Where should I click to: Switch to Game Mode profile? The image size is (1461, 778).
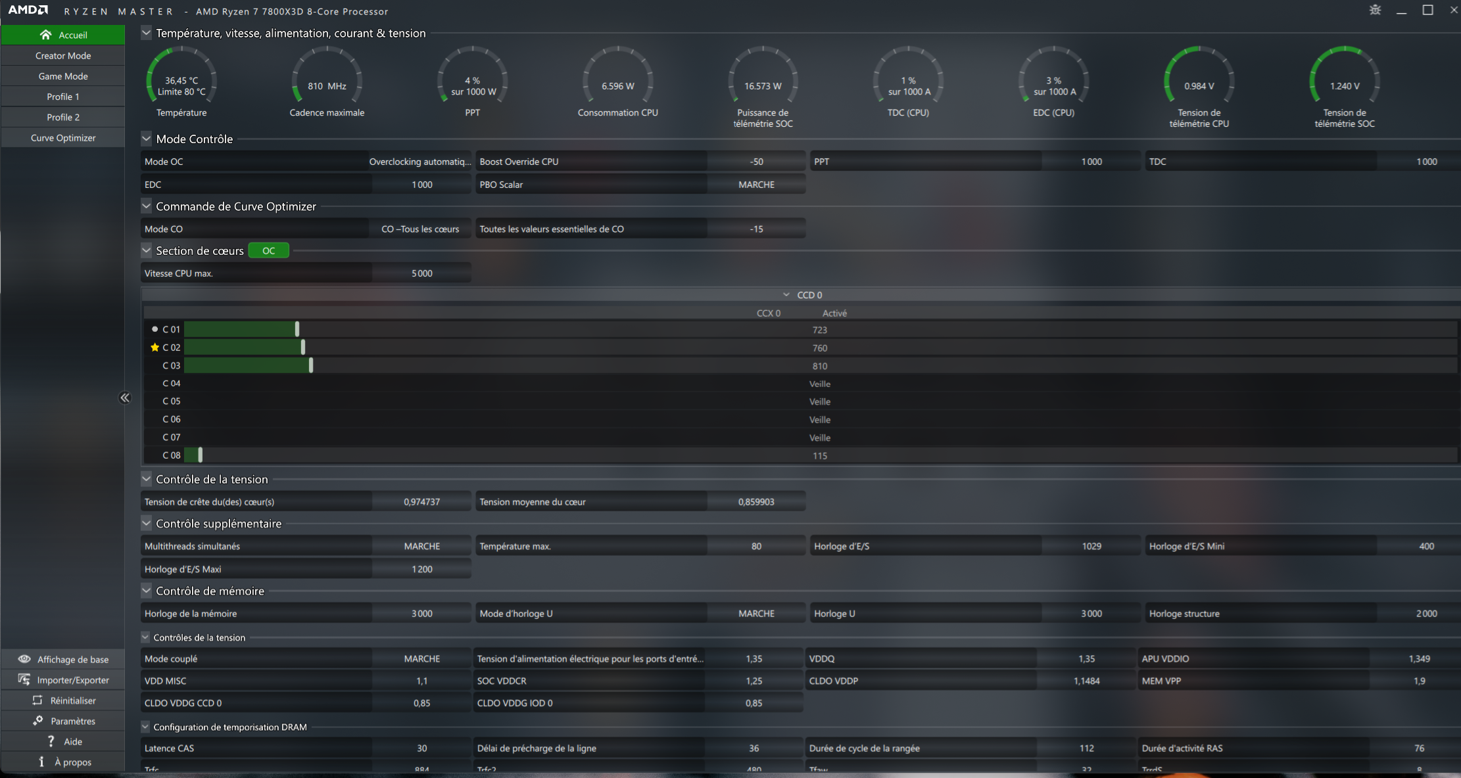pyautogui.click(x=63, y=76)
